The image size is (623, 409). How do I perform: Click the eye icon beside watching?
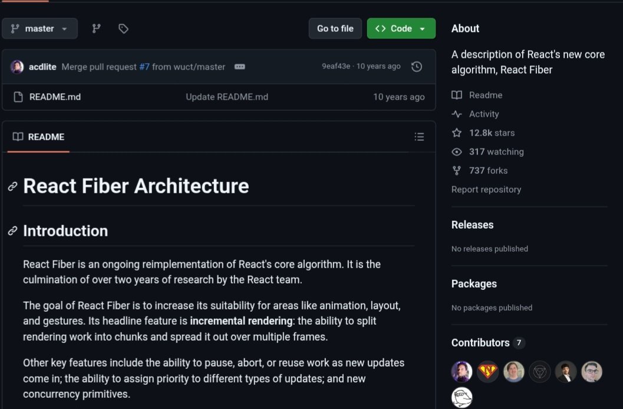457,151
